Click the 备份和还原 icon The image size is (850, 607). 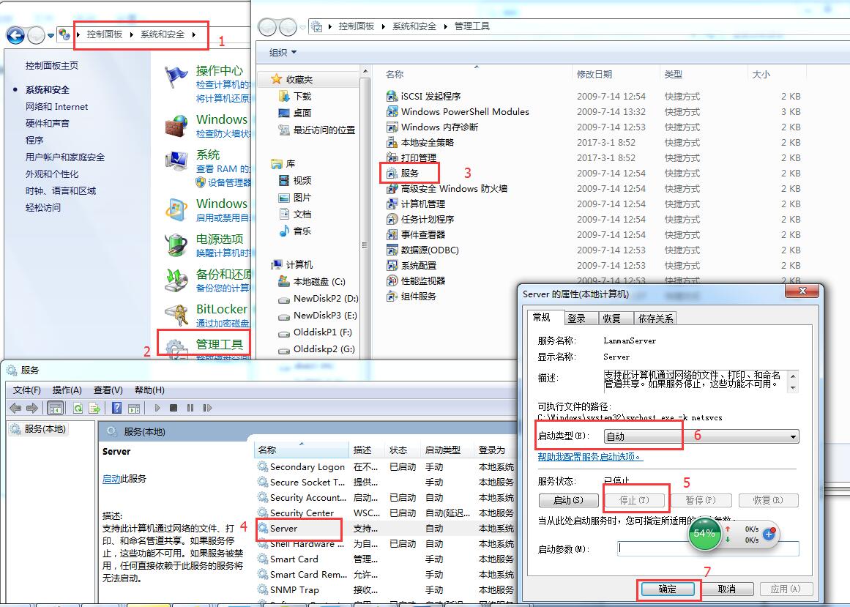pyautogui.click(x=176, y=280)
